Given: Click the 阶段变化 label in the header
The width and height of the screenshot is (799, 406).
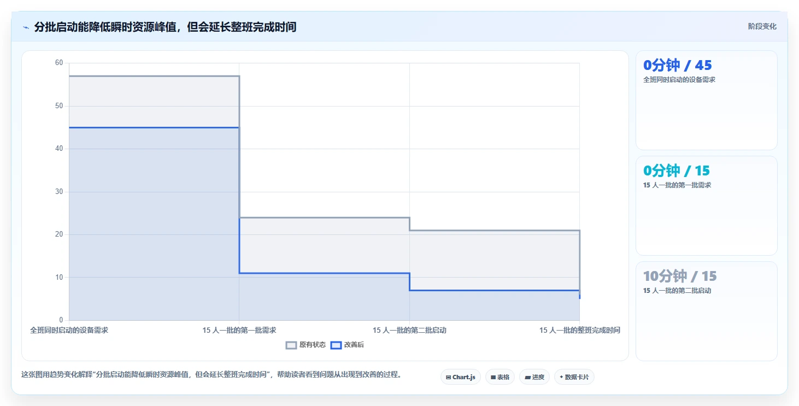Looking at the screenshot, I should [x=762, y=27].
